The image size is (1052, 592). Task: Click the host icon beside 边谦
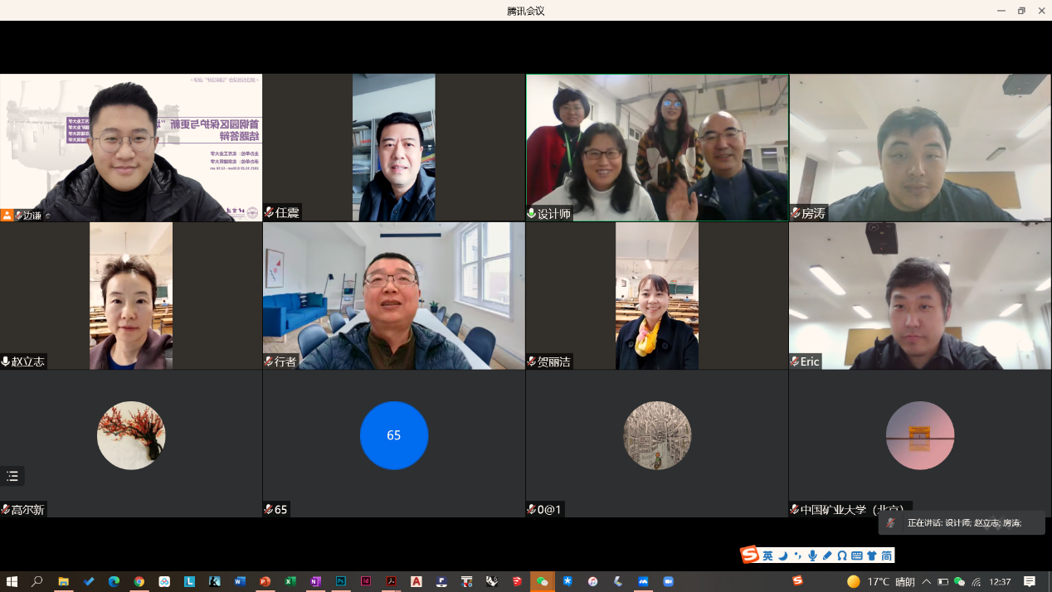pyautogui.click(x=7, y=215)
